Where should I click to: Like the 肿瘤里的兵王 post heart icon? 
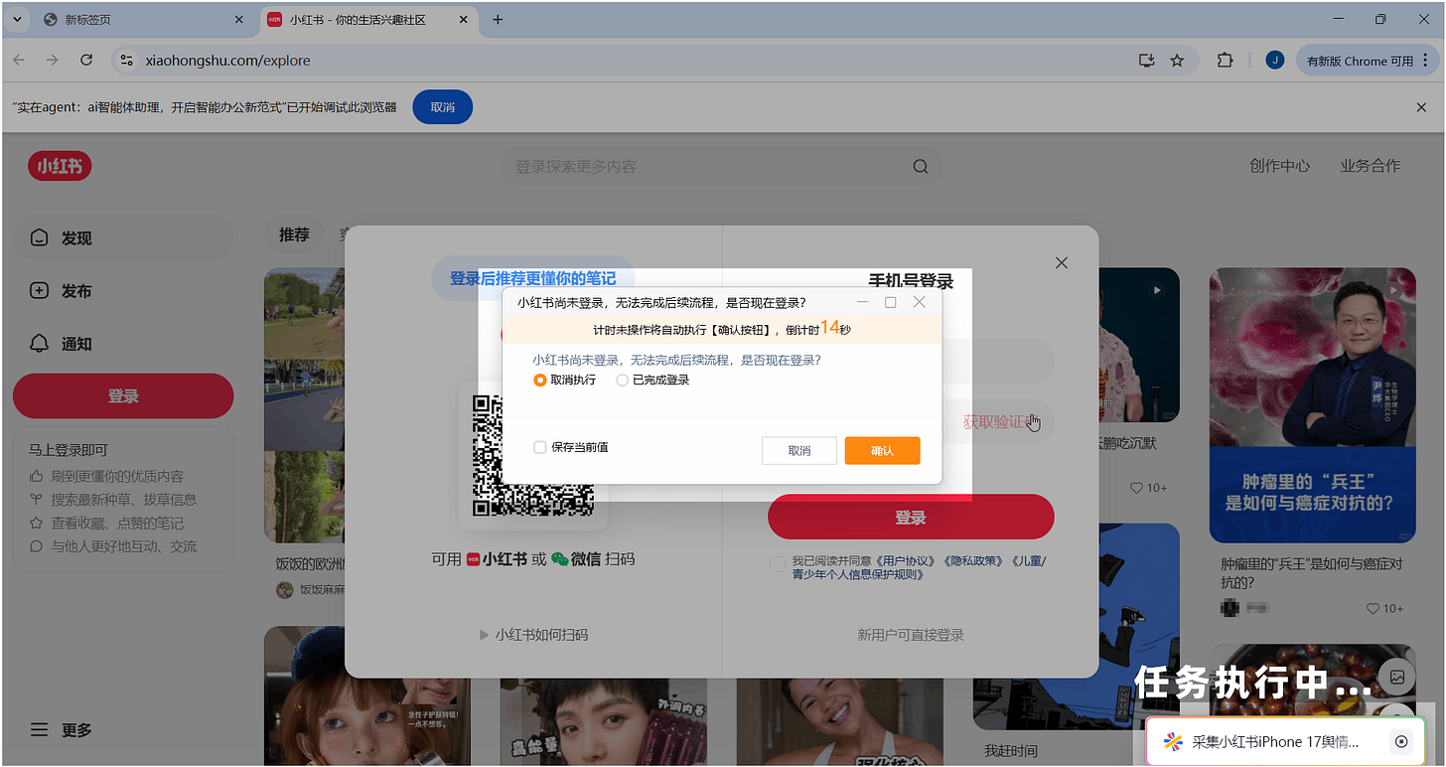tap(1374, 608)
